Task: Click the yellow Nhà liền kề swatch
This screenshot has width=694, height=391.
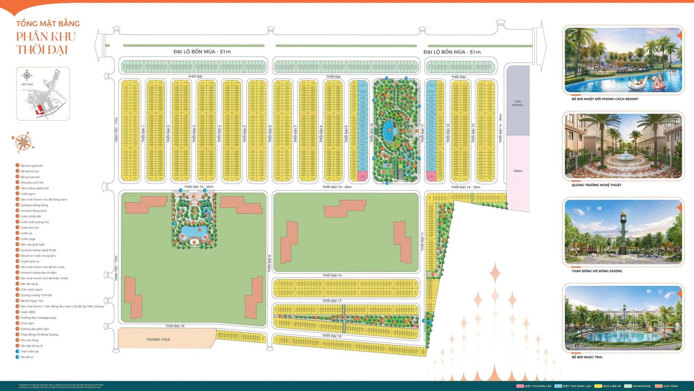Action: (x=599, y=386)
